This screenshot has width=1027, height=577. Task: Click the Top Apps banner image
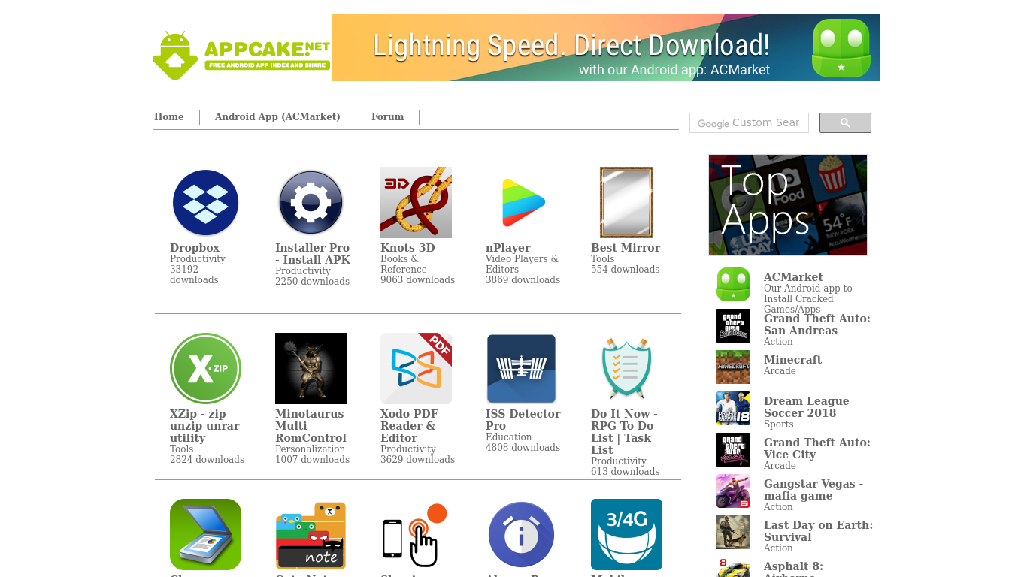[x=788, y=205]
